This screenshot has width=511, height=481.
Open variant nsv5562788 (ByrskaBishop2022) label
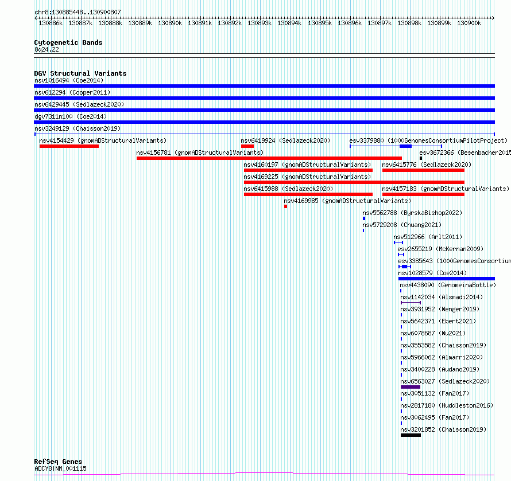pyautogui.click(x=412, y=213)
